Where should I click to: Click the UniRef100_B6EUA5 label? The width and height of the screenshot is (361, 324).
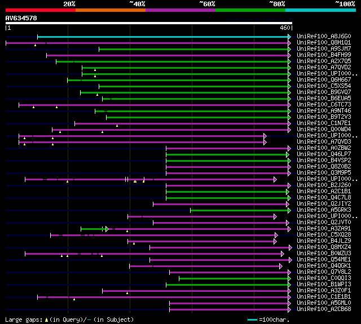pos(324,99)
